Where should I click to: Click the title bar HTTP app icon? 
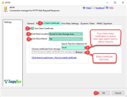pyautogui.click(x=3, y=2)
